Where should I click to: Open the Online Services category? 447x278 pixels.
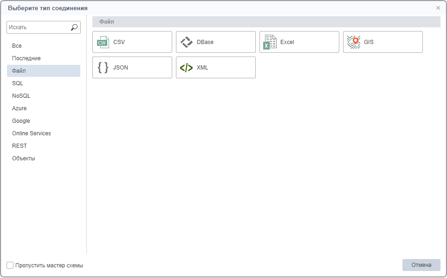tap(32, 133)
